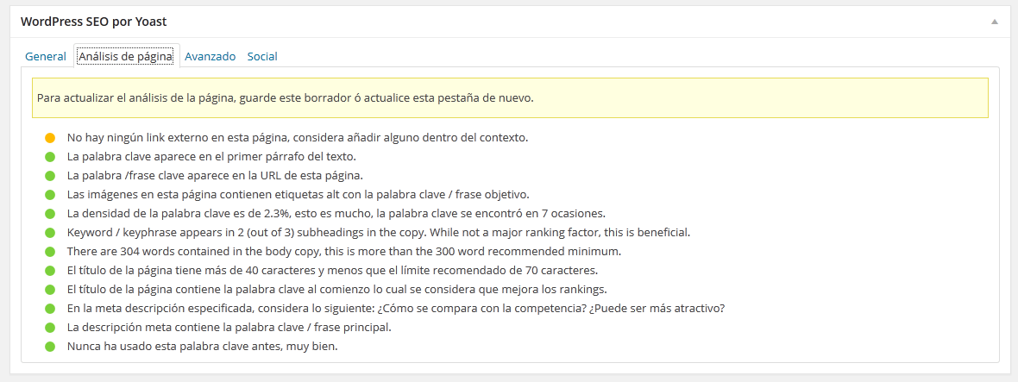
Task: Click the WordPress SEO por Yoast panel title
Action: pyautogui.click(x=93, y=22)
